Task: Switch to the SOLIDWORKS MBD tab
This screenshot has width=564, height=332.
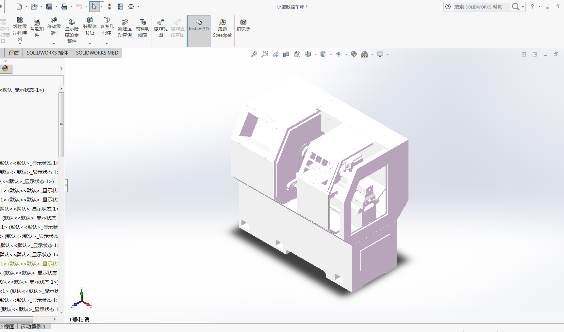Action: tap(97, 53)
